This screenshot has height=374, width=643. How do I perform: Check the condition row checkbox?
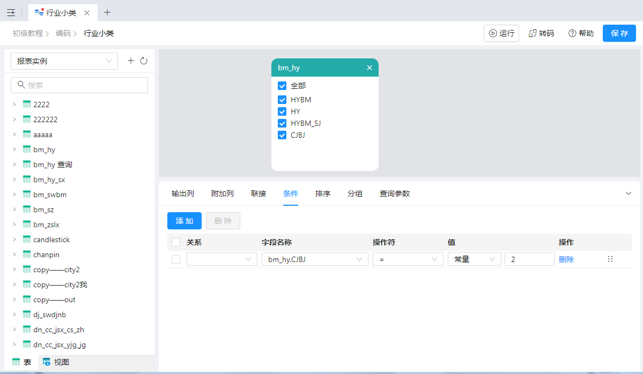[176, 259]
